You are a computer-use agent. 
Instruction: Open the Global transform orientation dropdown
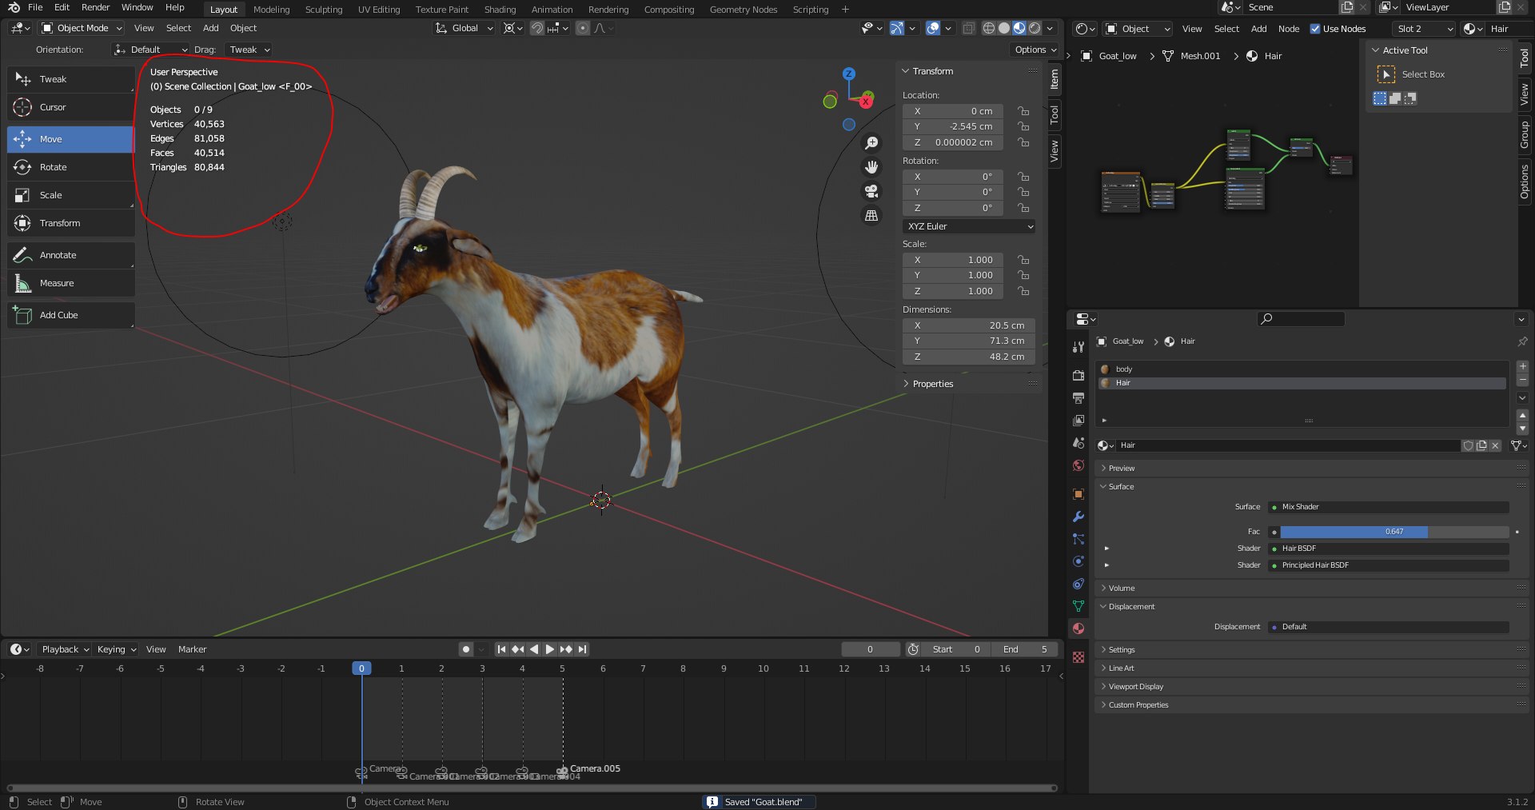[464, 28]
